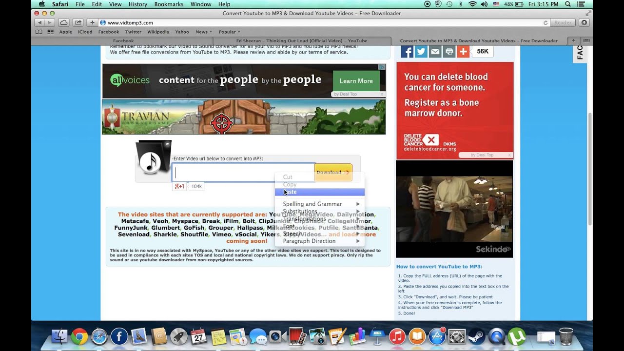Click the Reader button
This screenshot has width=624, height=351.
(x=563, y=22)
